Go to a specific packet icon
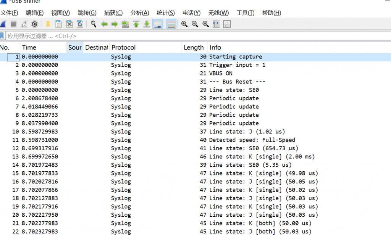Image resolution: width=391 pixels, height=235 pixels. [x=125, y=24]
